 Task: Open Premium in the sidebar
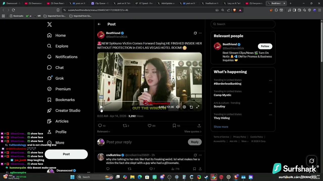pos(59,89)
